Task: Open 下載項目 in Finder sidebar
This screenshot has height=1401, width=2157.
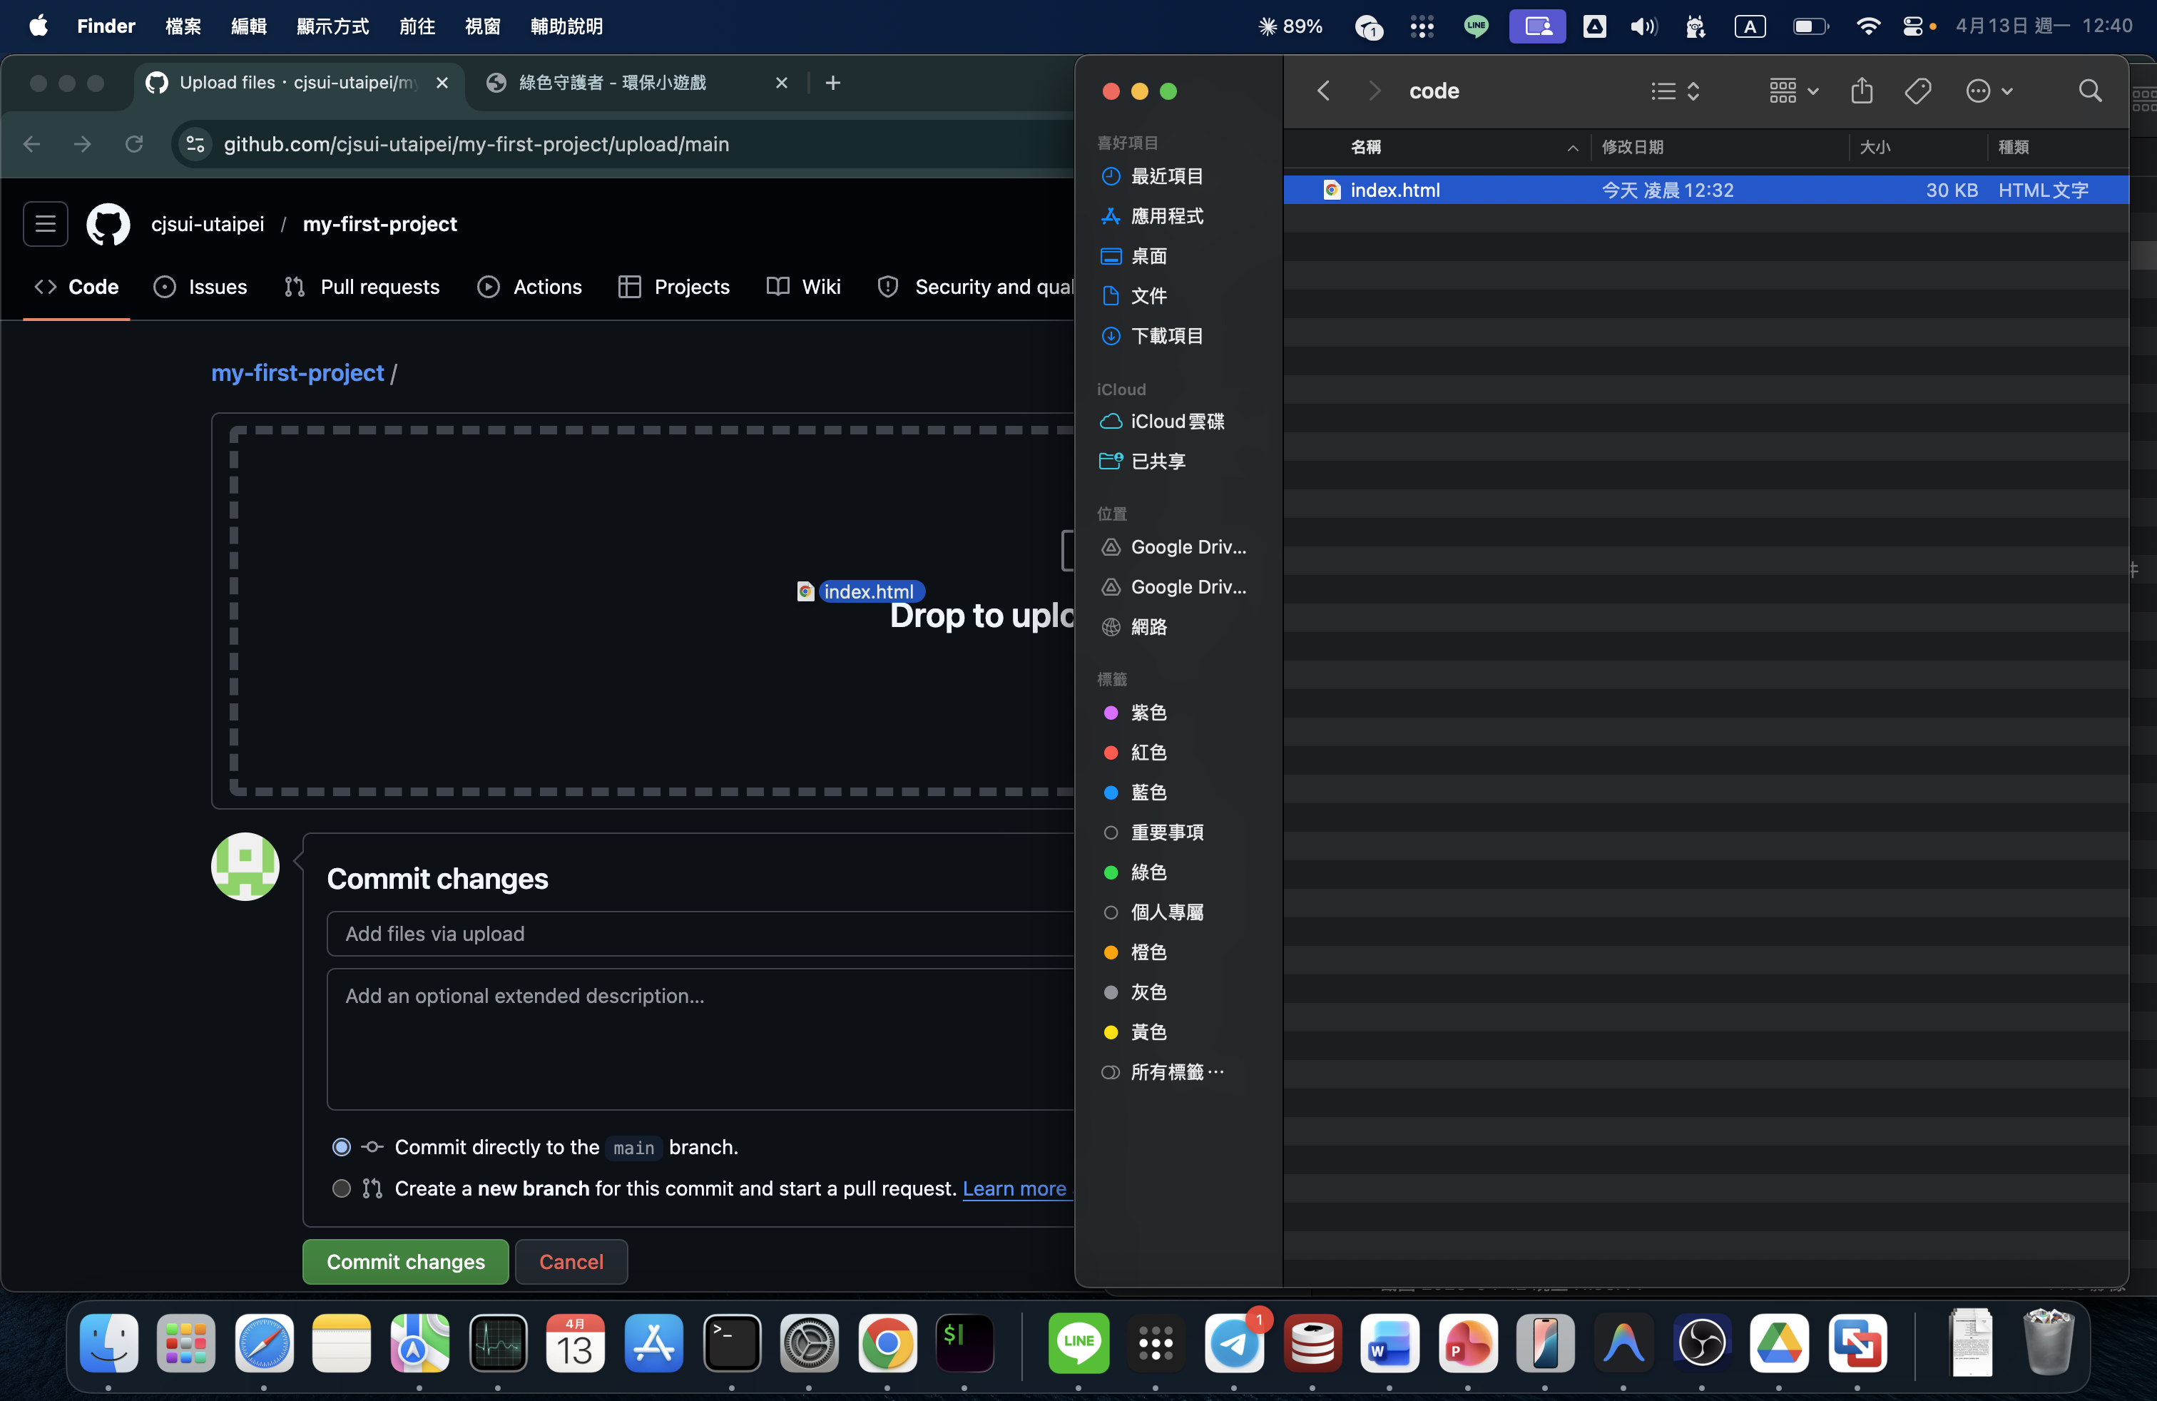Action: pyautogui.click(x=1166, y=335)
